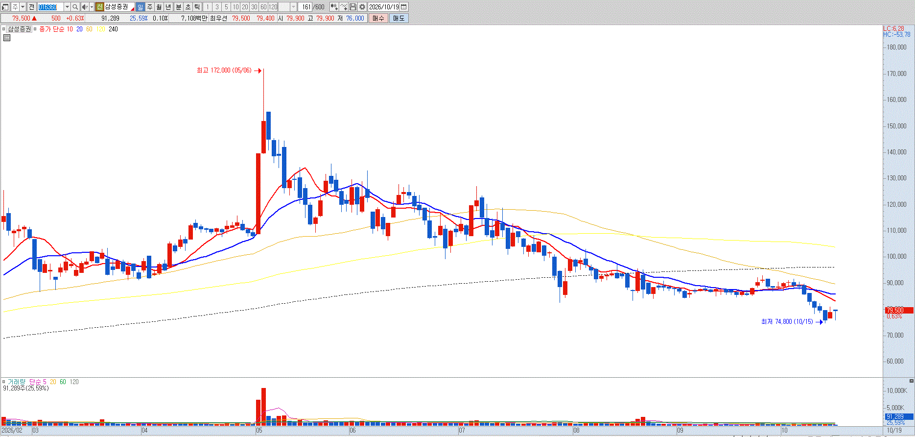The width and height of the screenshot is (915, 437).
Task: Click the 거래량 volume indicator label
Action: point(16,382)
